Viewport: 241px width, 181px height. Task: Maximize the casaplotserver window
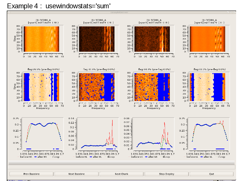point(231,12)
